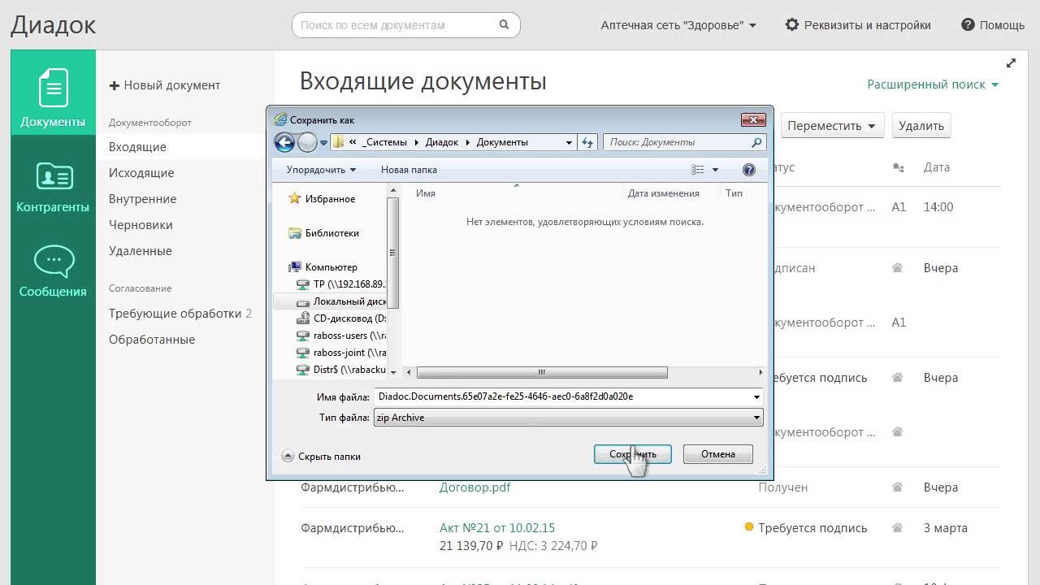1040x585 pixels.
Task: Click the full-screen expand arrows icon on the page
Action: tap(1011, 63)
